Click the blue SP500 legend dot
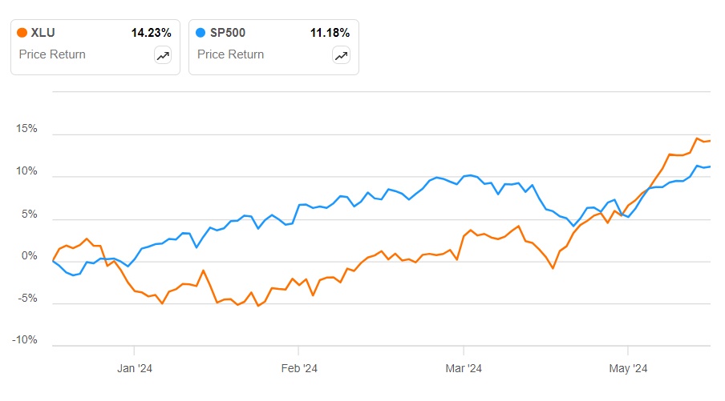Viewport: 725px width, 401px height. (x=201, y=33)
